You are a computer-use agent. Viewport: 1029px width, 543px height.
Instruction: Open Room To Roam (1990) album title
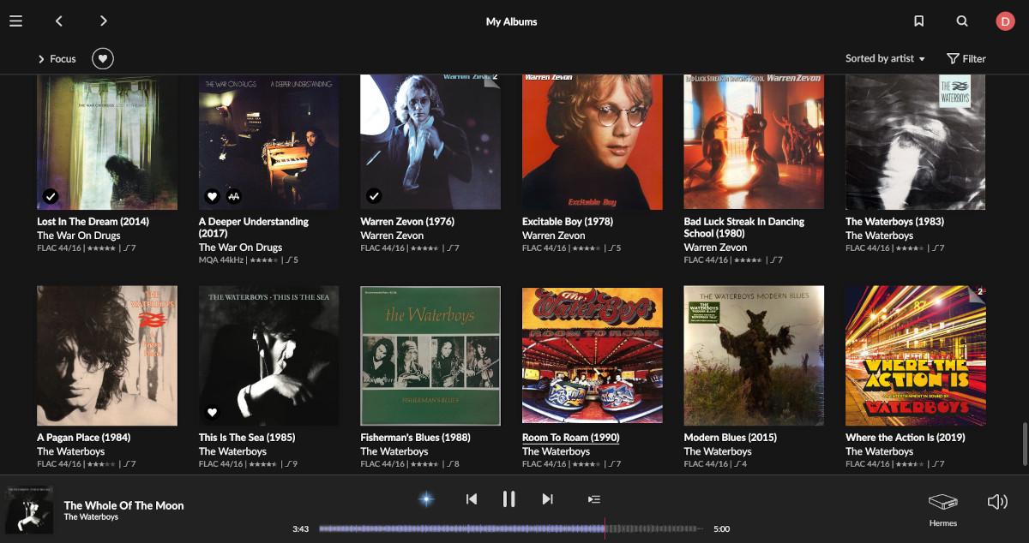(571, 437)
